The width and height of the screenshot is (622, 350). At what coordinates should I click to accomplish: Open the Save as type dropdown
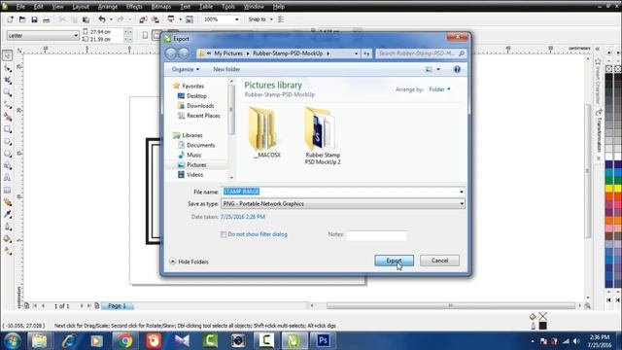[462, 203]
